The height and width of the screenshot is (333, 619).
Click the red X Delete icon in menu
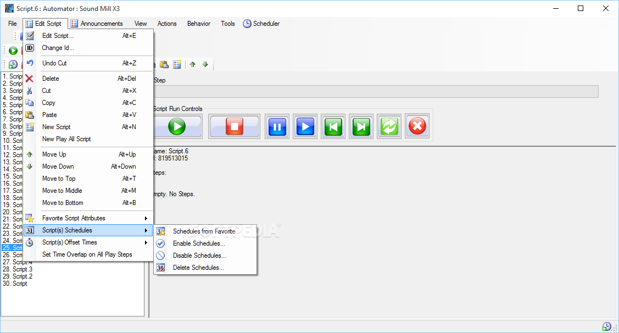click(x=29, y=79)
